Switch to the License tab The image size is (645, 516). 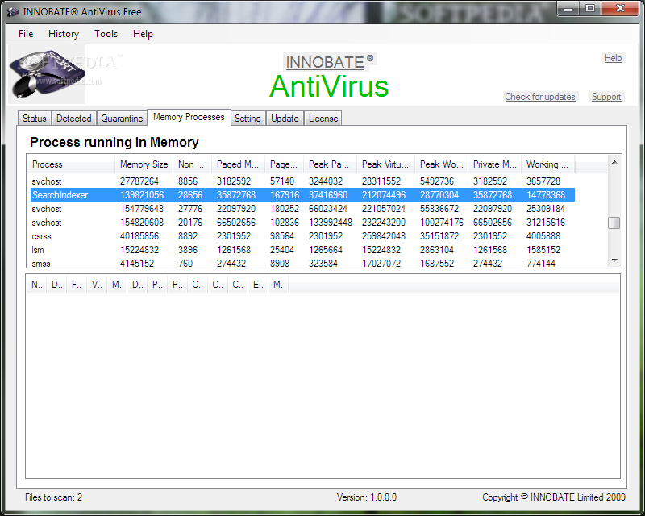tap(323, 119)
